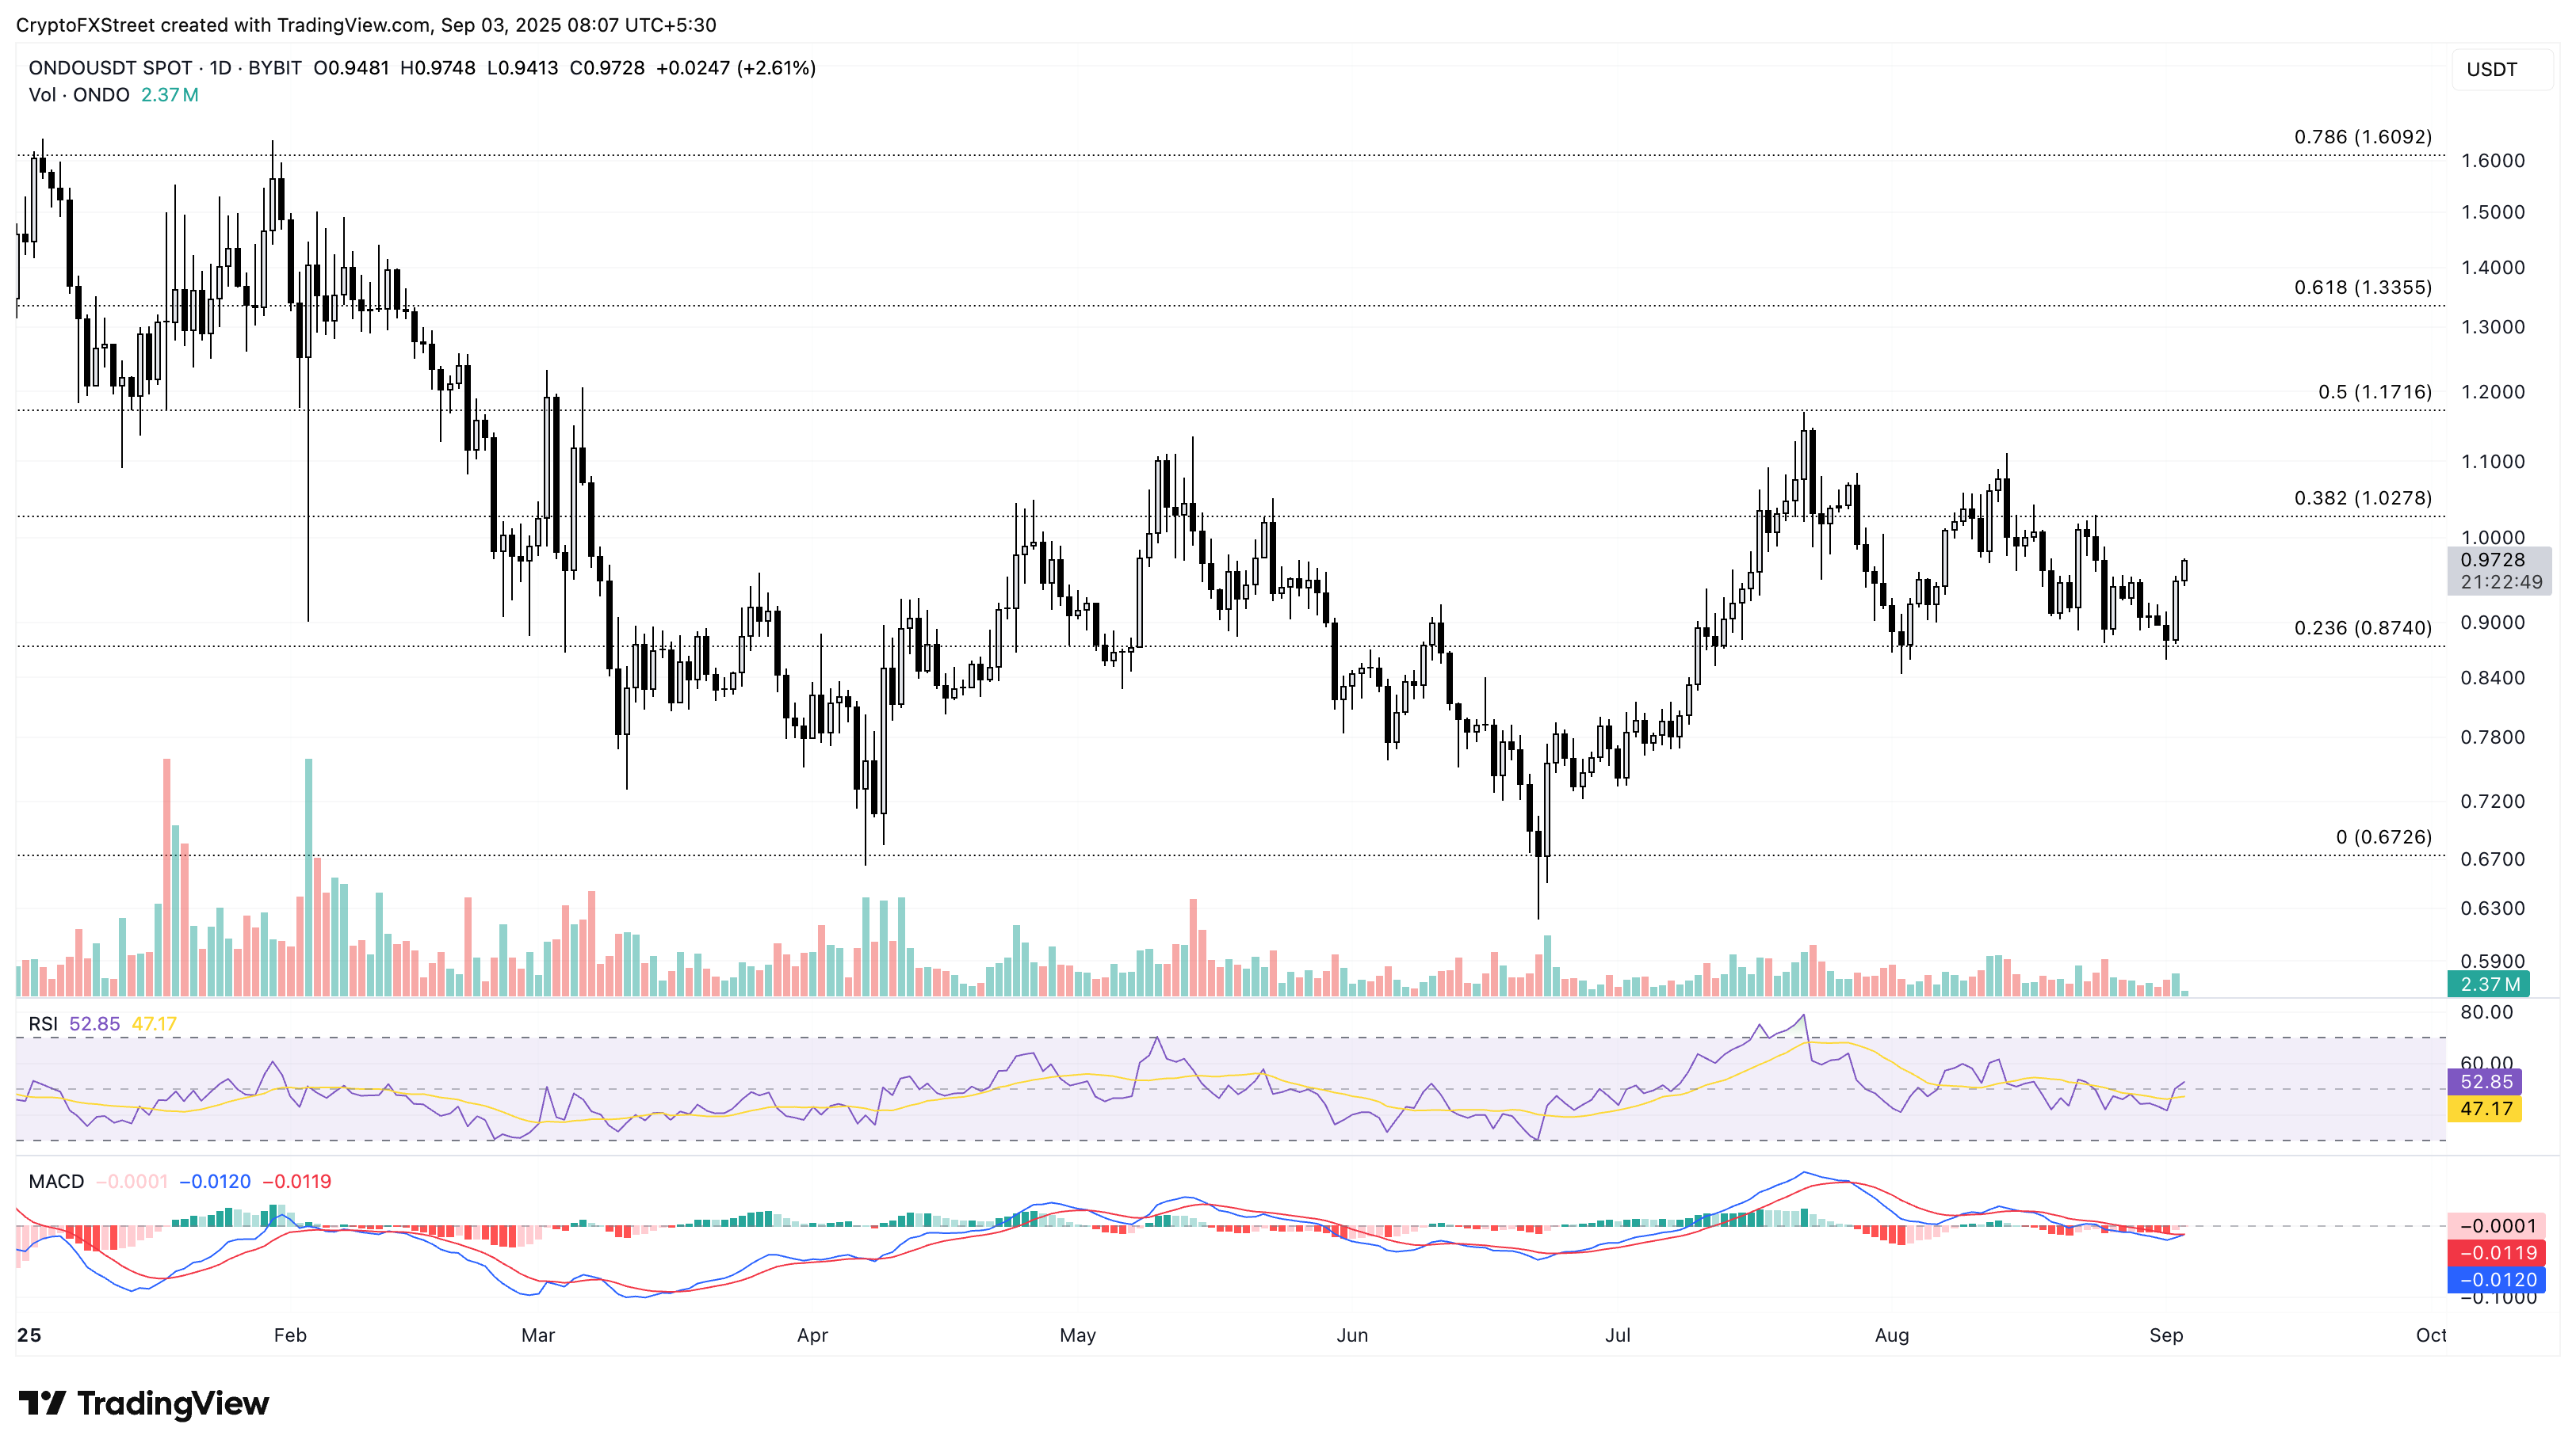Click the 0.786 (1.6092) Fibonacci label
The width and height of the screenshot is (2576, 1451).
point(2362,137)
